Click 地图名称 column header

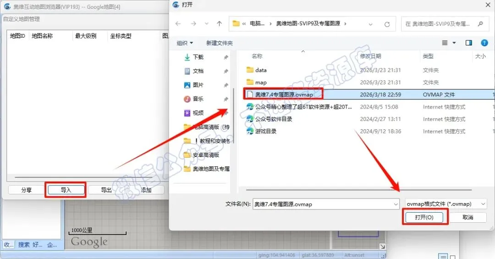point(42,36)
